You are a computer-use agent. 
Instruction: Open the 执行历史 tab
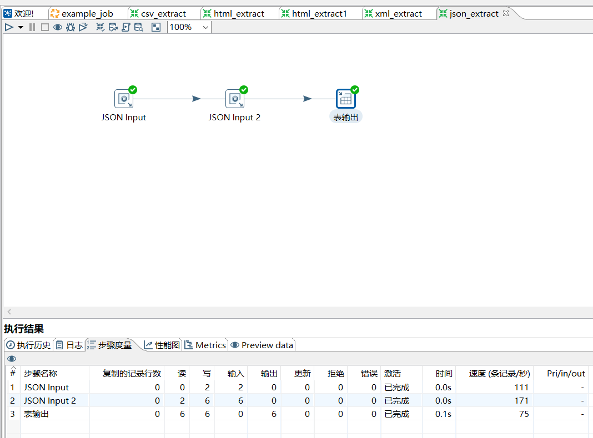point(29,345)
